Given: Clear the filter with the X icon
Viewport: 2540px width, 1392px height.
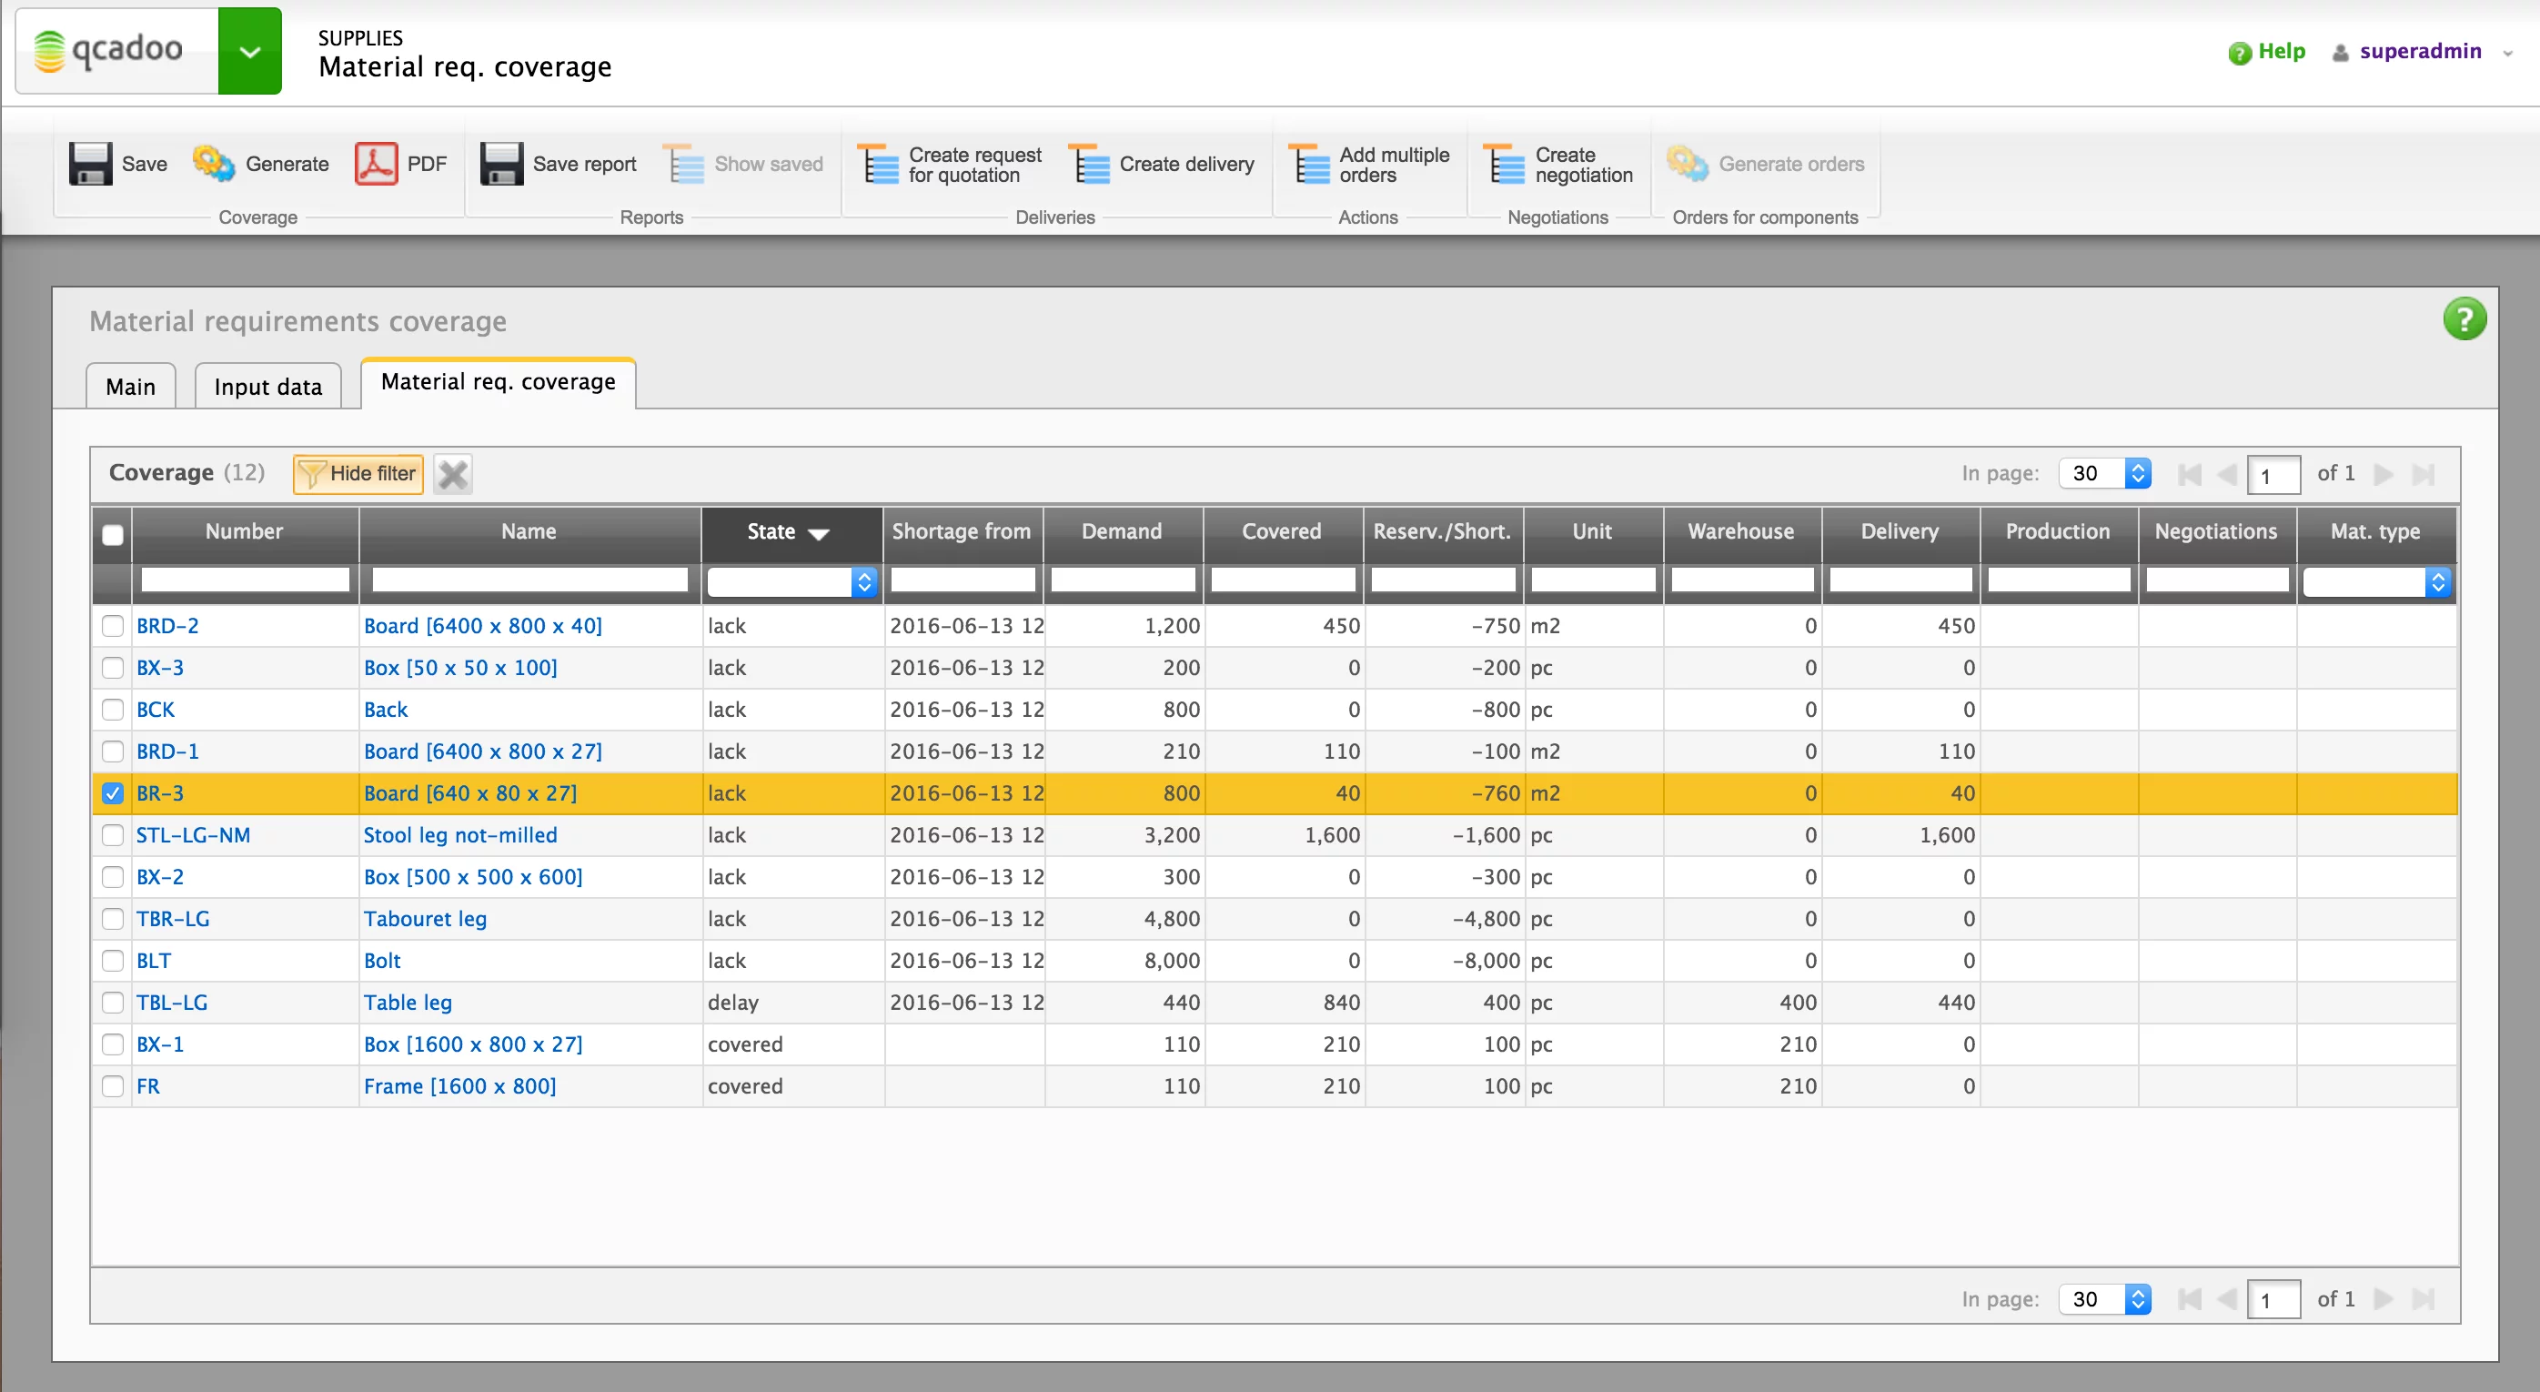Looking at the screenshot, I should click(x=452, y=474).
